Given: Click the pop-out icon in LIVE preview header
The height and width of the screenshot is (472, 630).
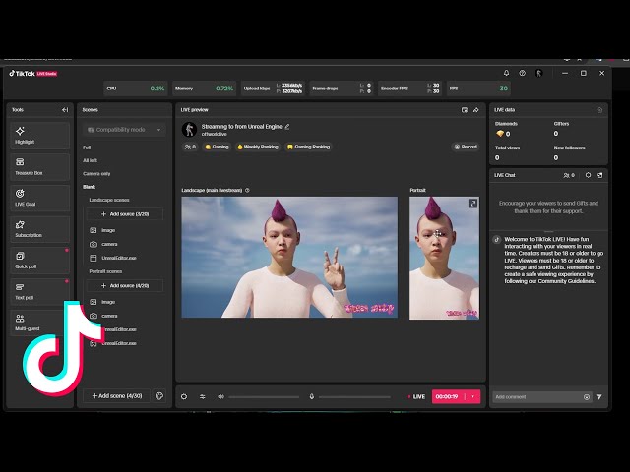Looking at the screenshot, I should click(465, 109).
